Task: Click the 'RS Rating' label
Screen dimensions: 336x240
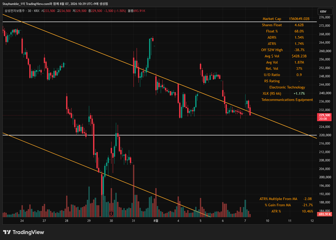Action: point(272,81)
